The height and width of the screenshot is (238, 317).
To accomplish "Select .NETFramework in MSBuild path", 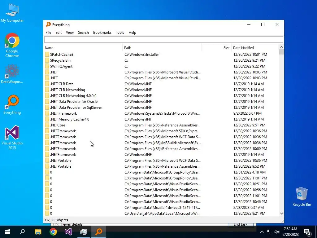I will 63,143.
